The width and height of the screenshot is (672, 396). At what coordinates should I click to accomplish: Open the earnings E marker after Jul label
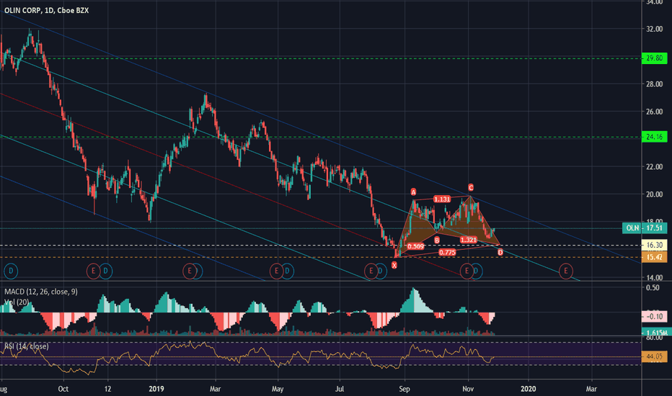point(371,271)
